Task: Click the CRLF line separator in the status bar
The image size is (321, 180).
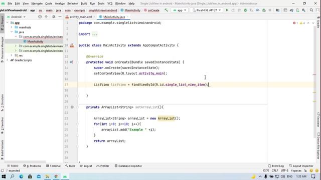Action: tap(275, 170)
